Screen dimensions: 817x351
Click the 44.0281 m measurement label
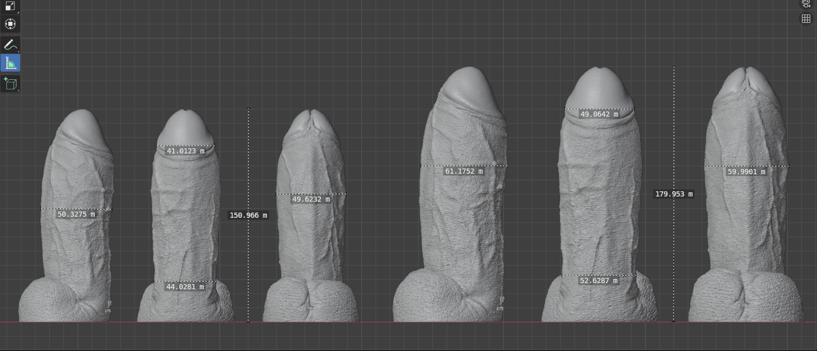pos(185,287)
